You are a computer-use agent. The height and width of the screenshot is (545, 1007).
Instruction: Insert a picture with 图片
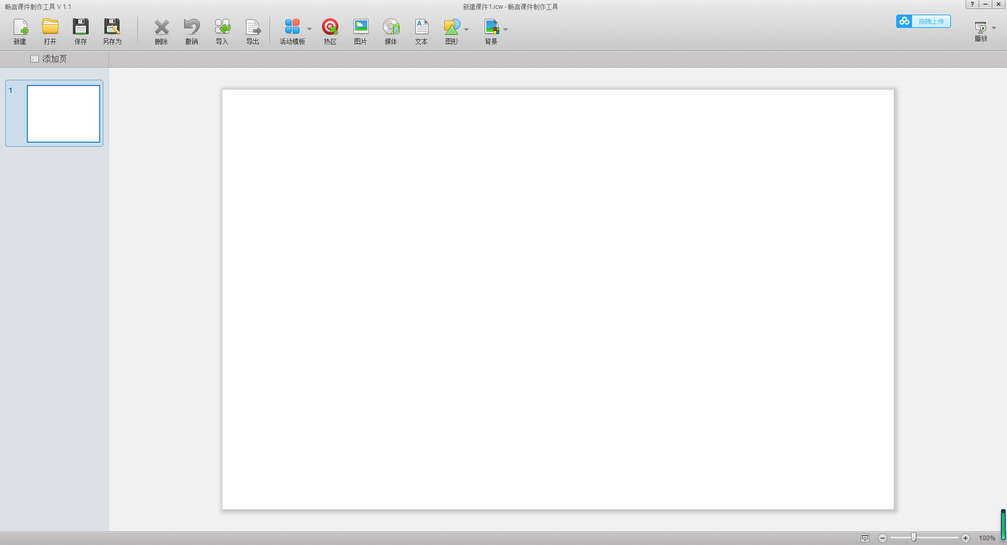click(x=361, y=31)
